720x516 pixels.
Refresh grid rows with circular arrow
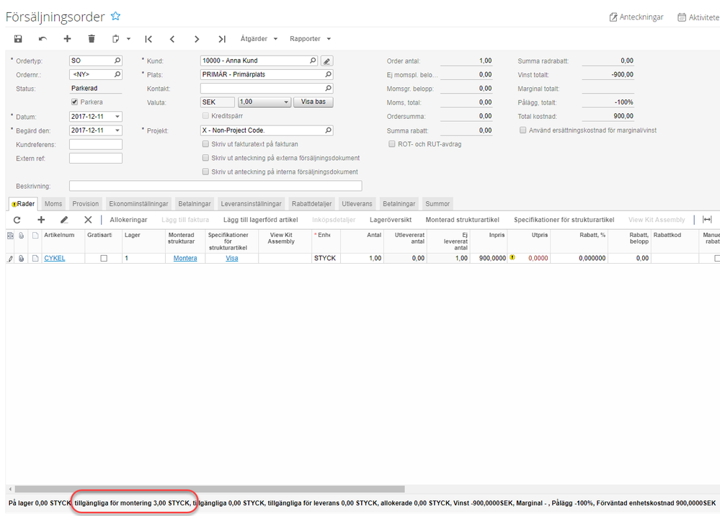coord(17,220)
